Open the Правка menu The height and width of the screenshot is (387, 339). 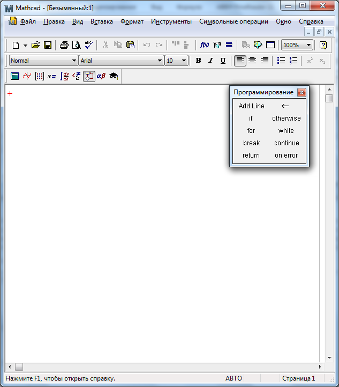(54, 21)
